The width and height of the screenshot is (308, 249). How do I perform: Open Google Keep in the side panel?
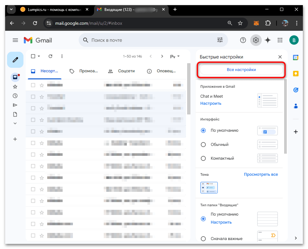295,74
